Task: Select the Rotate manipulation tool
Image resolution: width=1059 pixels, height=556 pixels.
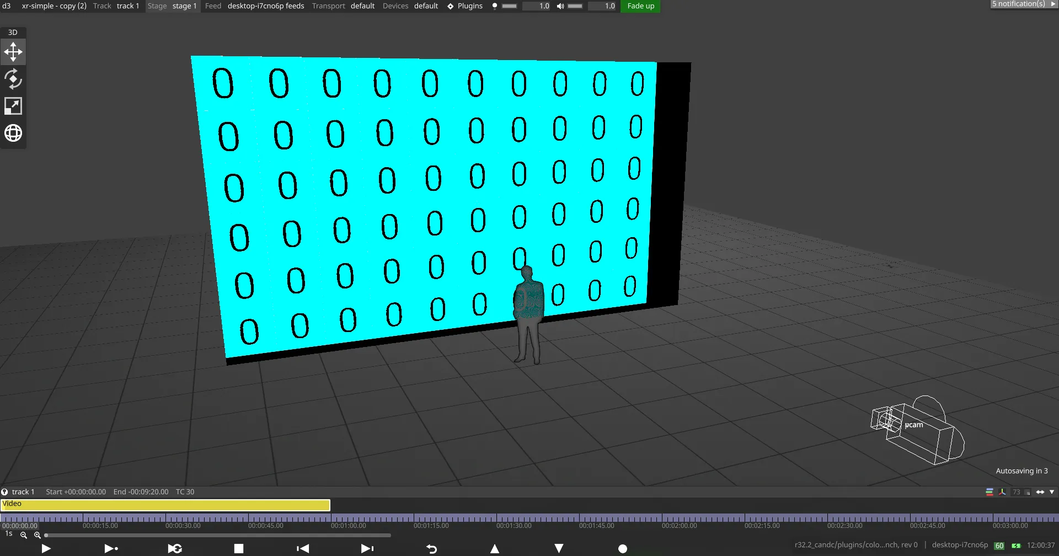Action: [13, 79]
